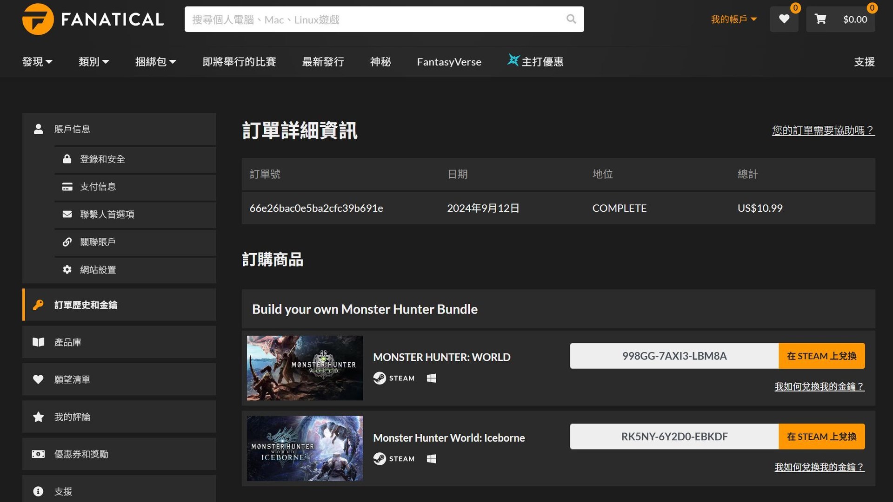Screen dimensions: 893x502
Task: Click the Fanatical logo icon
Action: (x=40, y=20)
